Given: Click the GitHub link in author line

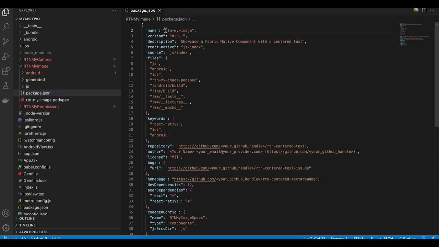Looking at the screenshot, I should [x=311, y=152].
